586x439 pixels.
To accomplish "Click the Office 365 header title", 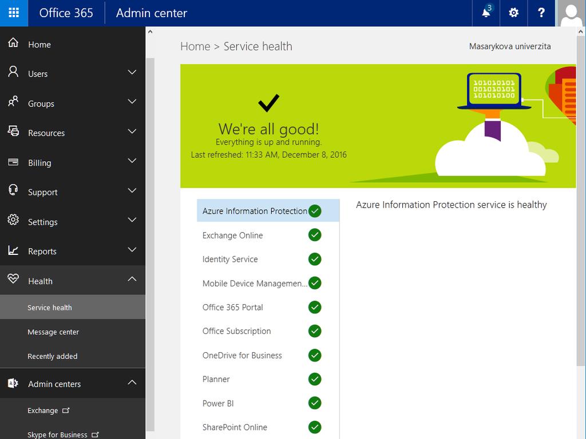I will [x=66, y=13].
